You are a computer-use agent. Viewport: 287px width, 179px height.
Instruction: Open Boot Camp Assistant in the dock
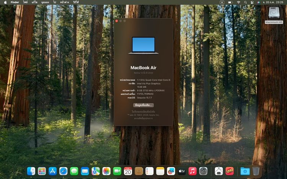click(219, 171)
